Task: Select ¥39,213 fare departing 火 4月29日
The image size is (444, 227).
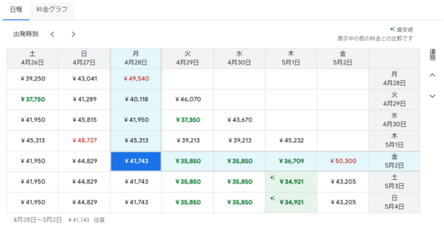Action: (x=188, y=141)
